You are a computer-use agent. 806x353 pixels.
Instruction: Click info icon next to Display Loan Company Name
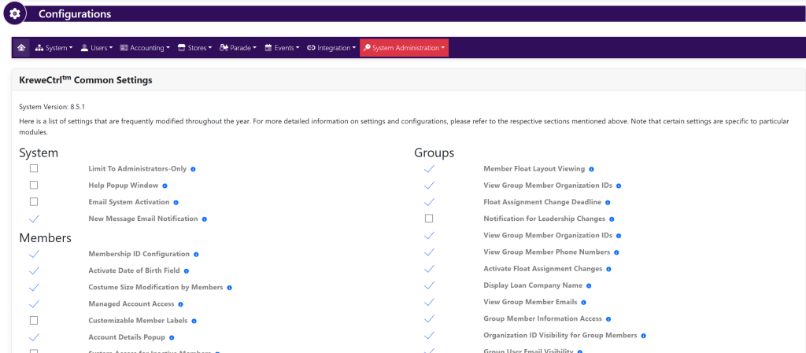pyautogui.click(x=589, y=285)
